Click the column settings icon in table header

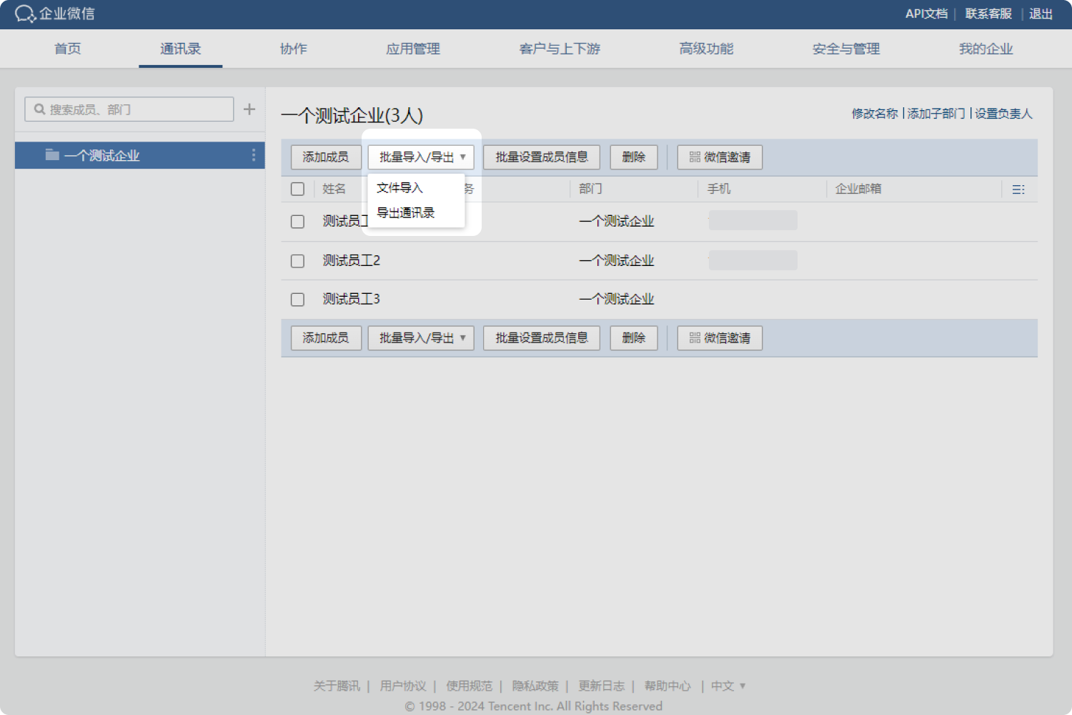click(x=1018, y=189)
